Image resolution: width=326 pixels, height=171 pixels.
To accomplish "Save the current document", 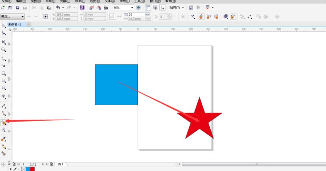I will pos(18,8).
